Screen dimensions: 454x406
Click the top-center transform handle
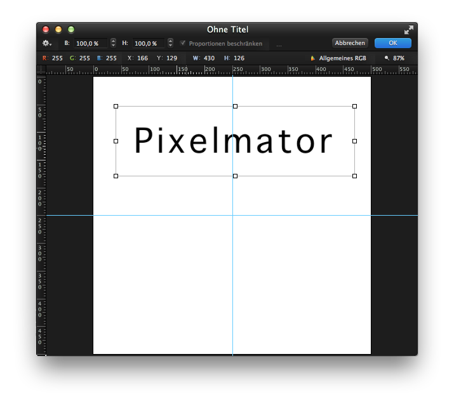click(235, 106)
